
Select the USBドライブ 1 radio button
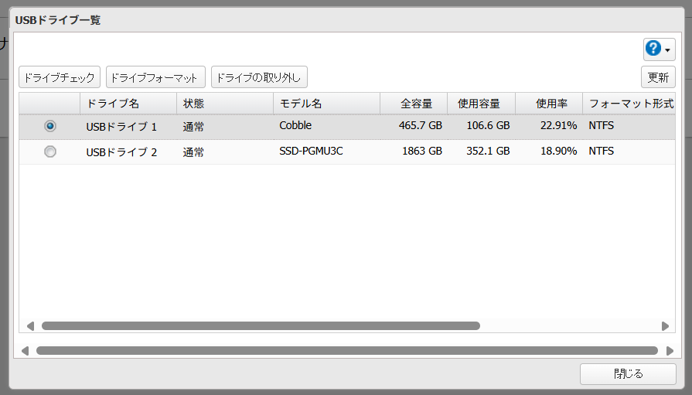(50, 126)
